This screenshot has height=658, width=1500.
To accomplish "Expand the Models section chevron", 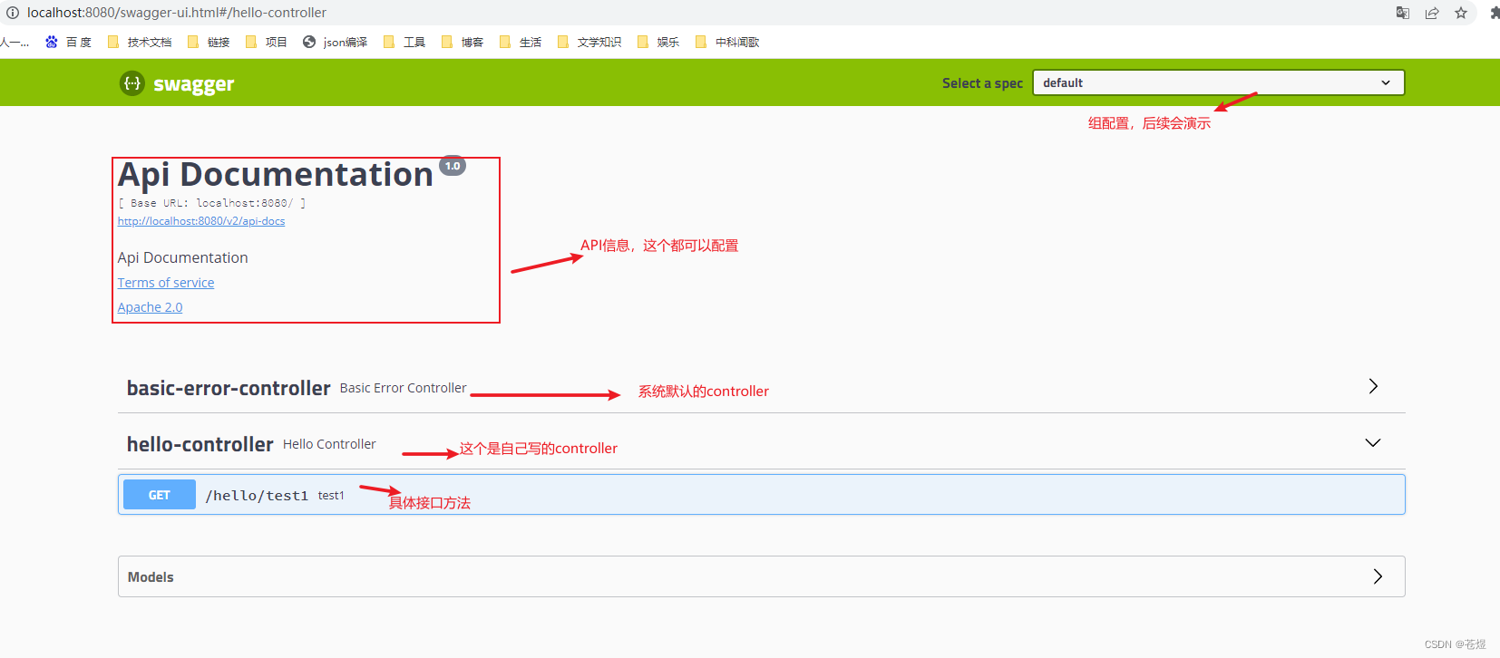I will (x=1378, y=576).
